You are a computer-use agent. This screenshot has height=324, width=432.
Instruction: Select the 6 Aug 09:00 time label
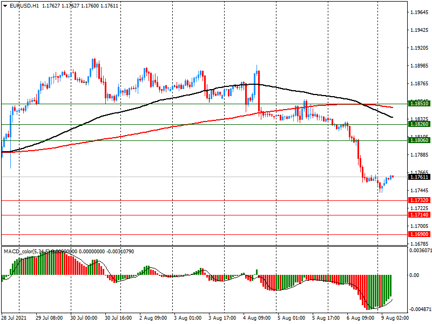(x=360, y=318)
